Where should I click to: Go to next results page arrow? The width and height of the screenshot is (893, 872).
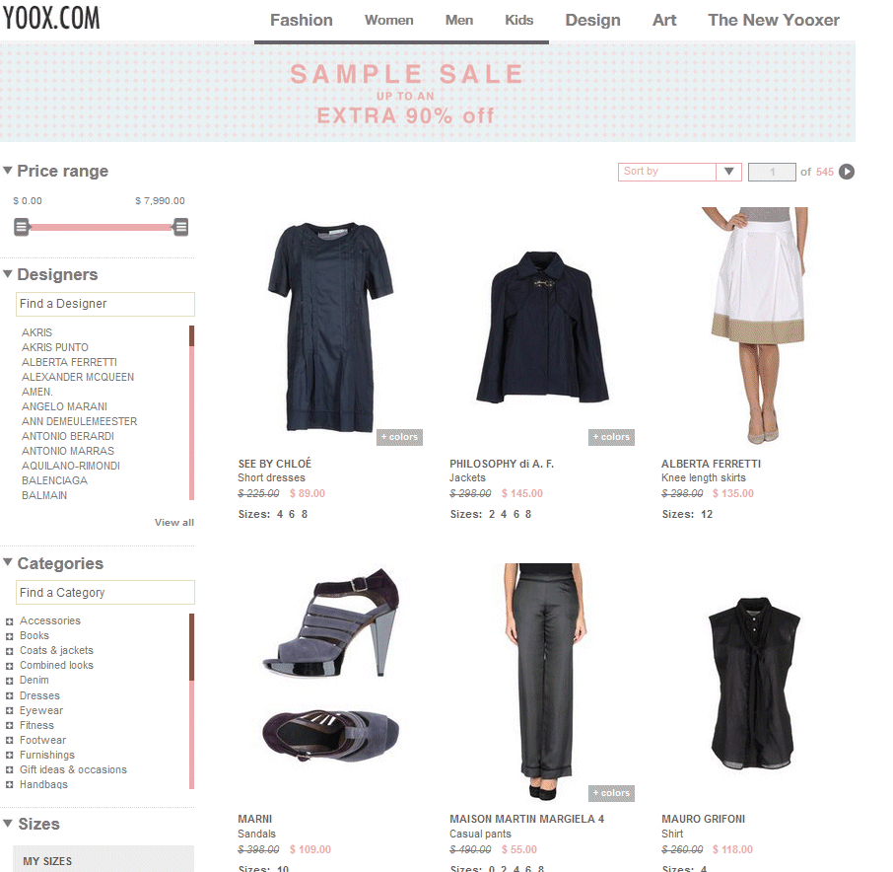point(847,172)
